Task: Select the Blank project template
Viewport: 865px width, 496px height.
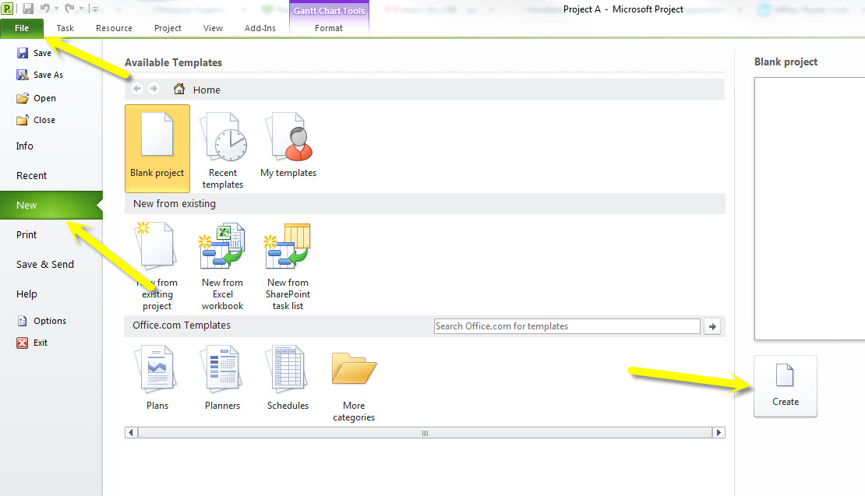Action: click(157, 148)
